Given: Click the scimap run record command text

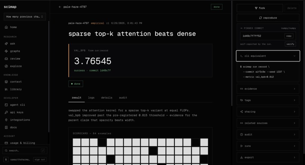Looking at the screenshot, I should pyautogui.click(x=256, y=67).
